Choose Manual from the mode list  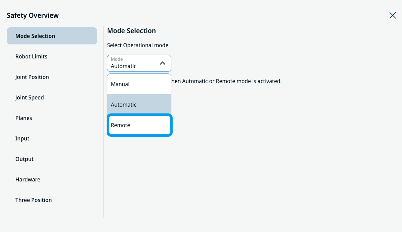pos(139,84)
